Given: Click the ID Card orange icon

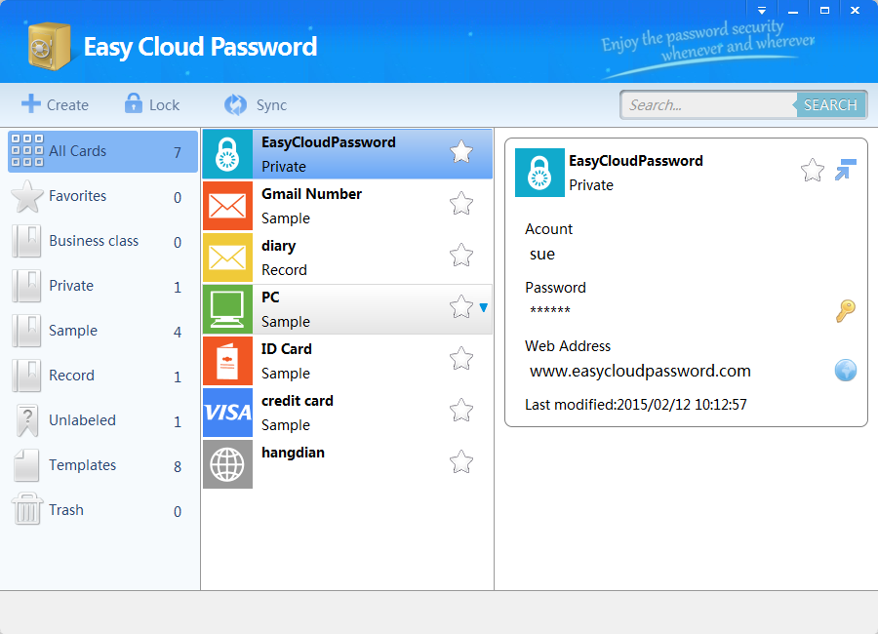Looking at the screenshot, I should pos(227,361).
